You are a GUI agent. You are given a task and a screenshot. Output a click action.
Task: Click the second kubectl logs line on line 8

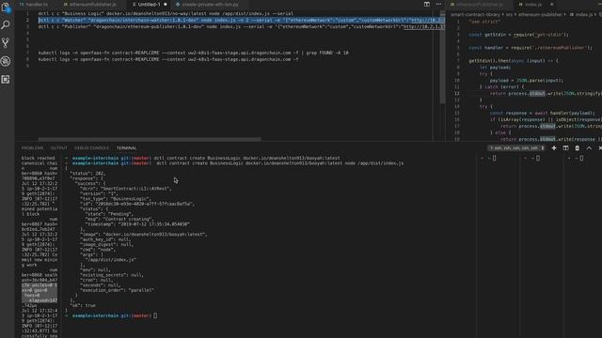click(168, 59)
